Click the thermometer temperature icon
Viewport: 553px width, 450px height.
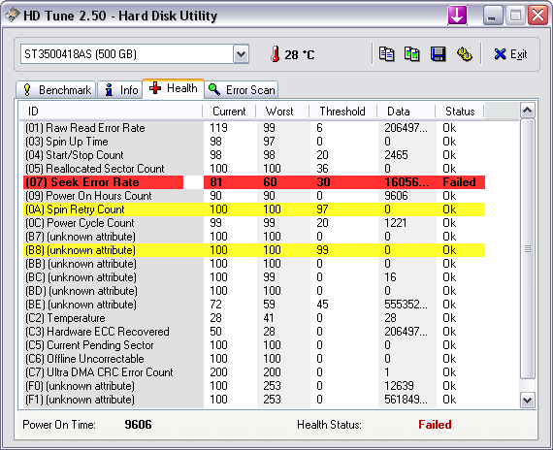pos(276,54)
